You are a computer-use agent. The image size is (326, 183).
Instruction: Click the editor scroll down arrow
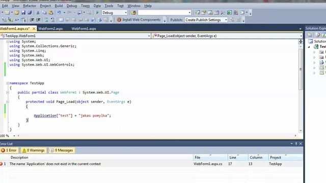click(301, 131)
